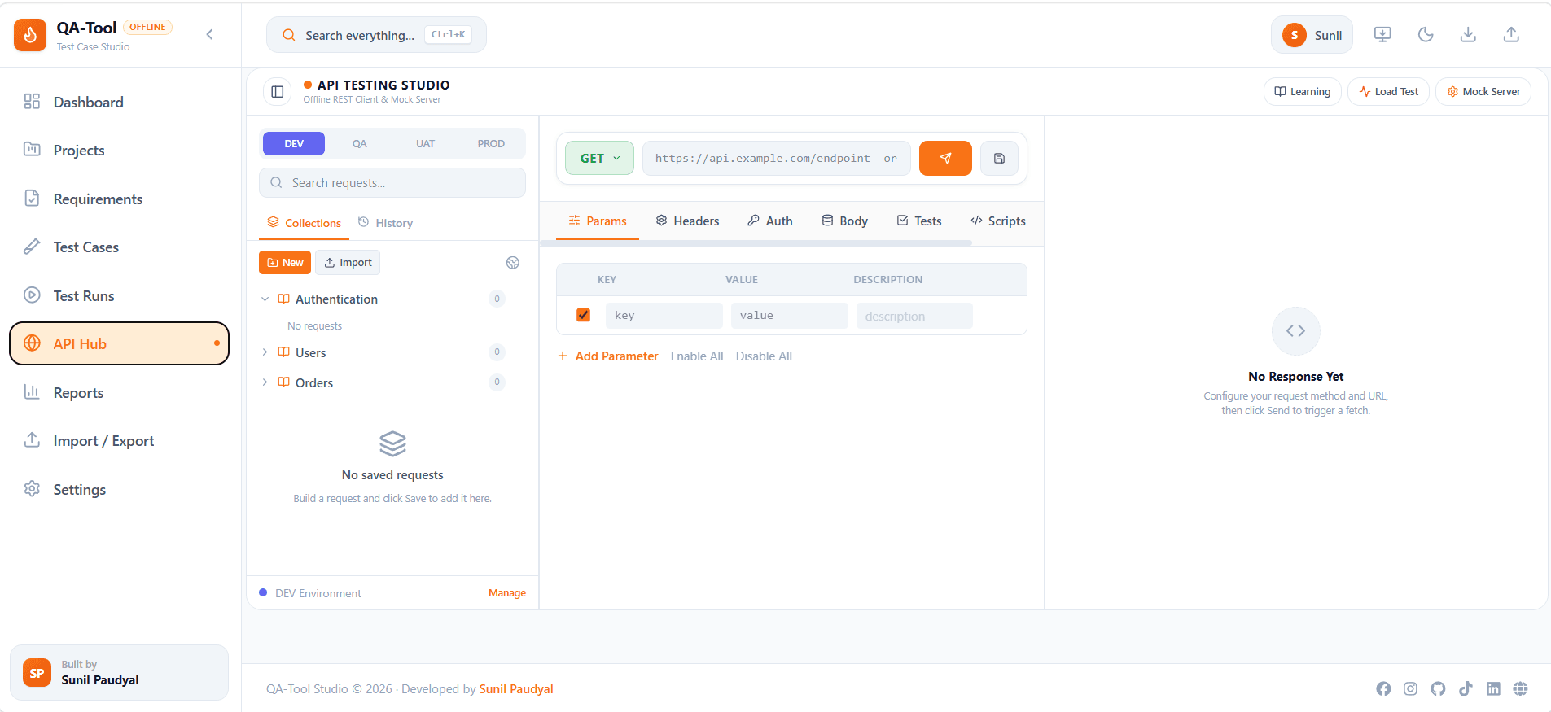This screenshot has width=1551, height=712.
Task: Click the Learning button
Action: [x=1303, y=91]
